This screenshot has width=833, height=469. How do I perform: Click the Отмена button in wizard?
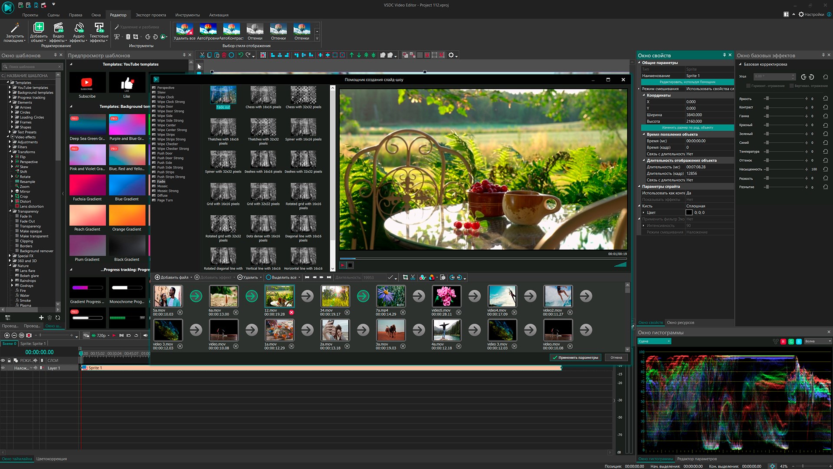pyautogui.click(x=616, y=357)
